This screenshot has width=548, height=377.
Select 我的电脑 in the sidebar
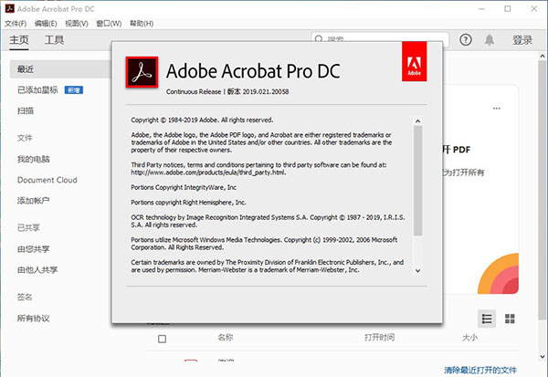click(x=34, y=160)
